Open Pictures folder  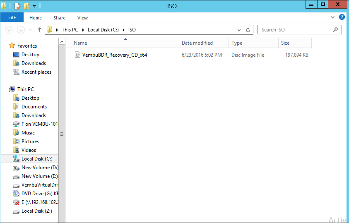(30, 141)
